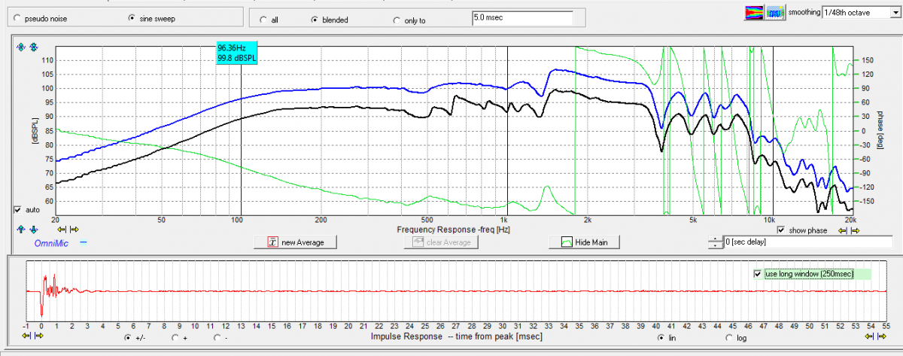
Task: Toggle the auto scale checkbox
Action: 17,209
